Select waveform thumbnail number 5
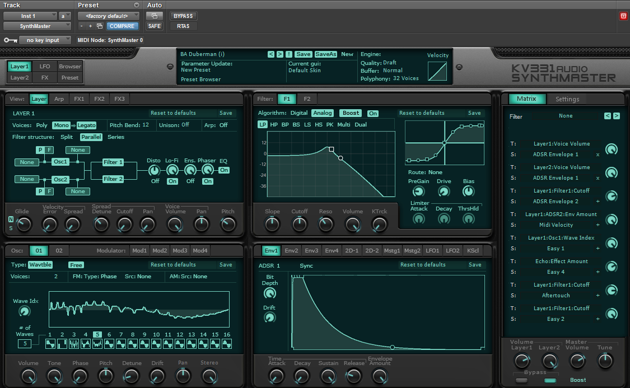 [x=97, y=343]
